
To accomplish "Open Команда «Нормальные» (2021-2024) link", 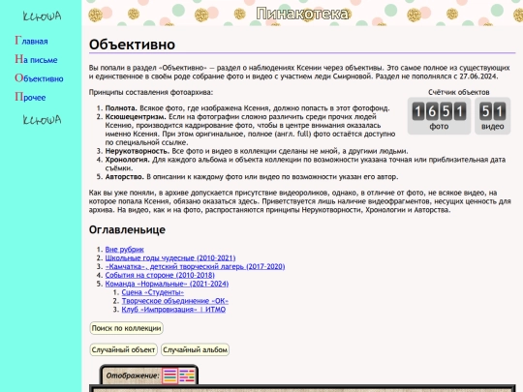I will click(x=167, y=284).
